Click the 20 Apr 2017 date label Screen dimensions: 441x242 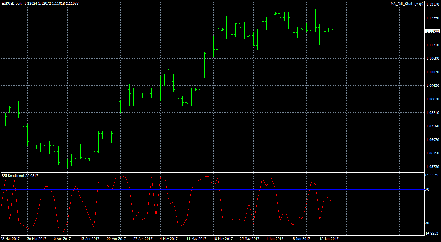[116, 239]
